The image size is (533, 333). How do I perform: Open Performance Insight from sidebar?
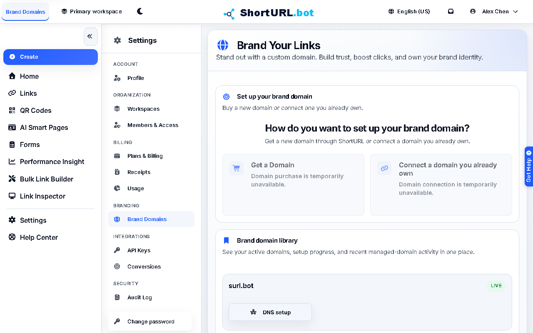coord(50,162)
